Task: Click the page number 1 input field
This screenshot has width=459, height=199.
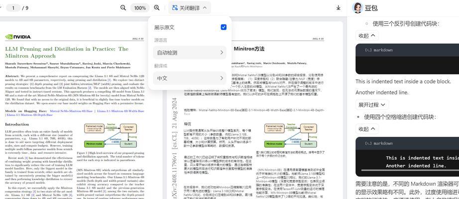Action: (x=13, y=8)
